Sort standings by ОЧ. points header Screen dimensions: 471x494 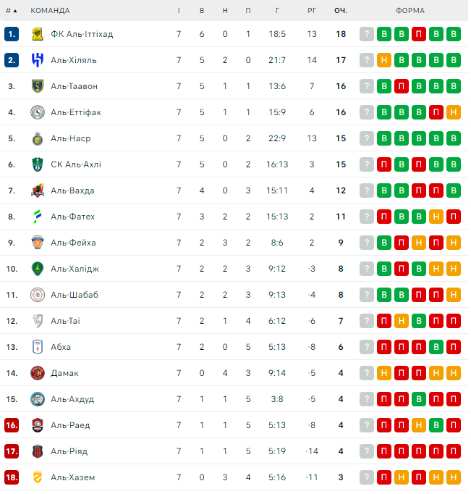tap(340, 11)
